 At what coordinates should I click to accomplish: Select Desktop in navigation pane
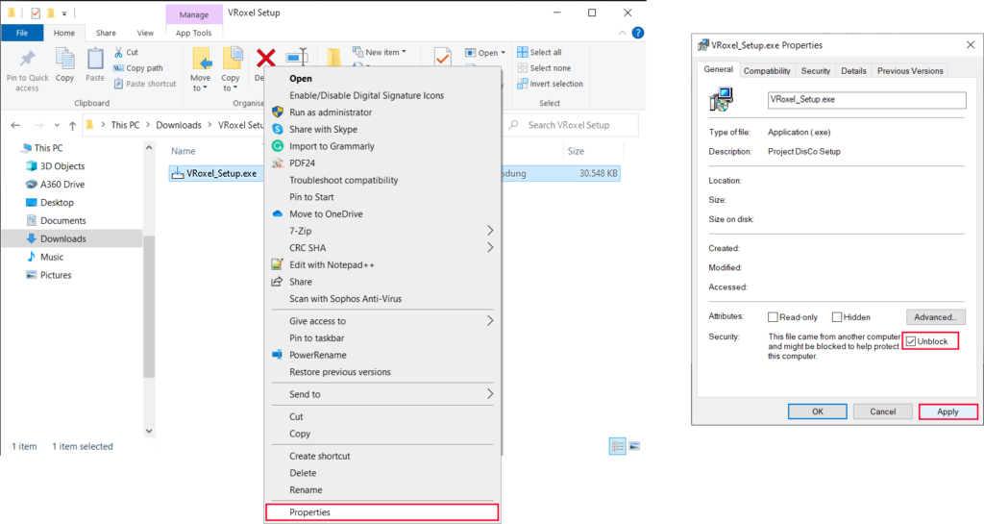50,203
